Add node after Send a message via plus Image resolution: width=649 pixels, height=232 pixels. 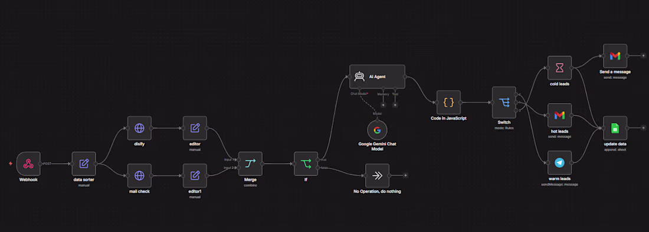click(x=643, y=56)
